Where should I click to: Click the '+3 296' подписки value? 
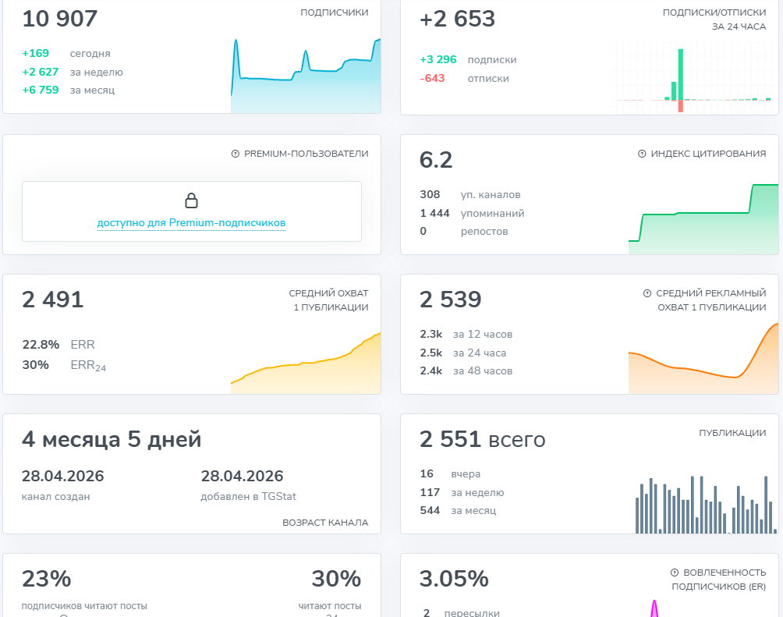coord(438,59)
